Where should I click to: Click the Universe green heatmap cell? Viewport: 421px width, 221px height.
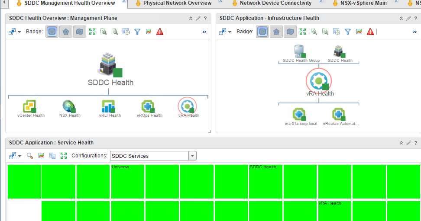128,182
